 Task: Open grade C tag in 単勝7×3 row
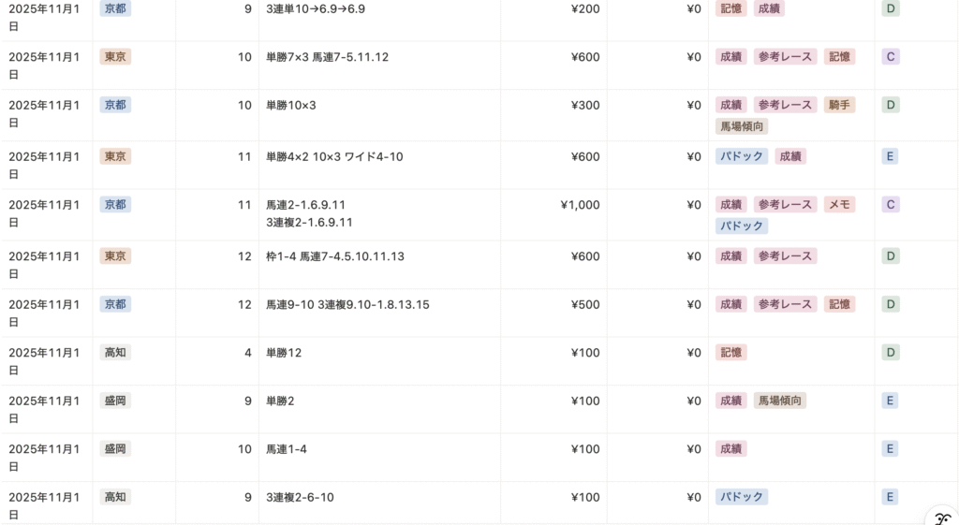point(891,57)
